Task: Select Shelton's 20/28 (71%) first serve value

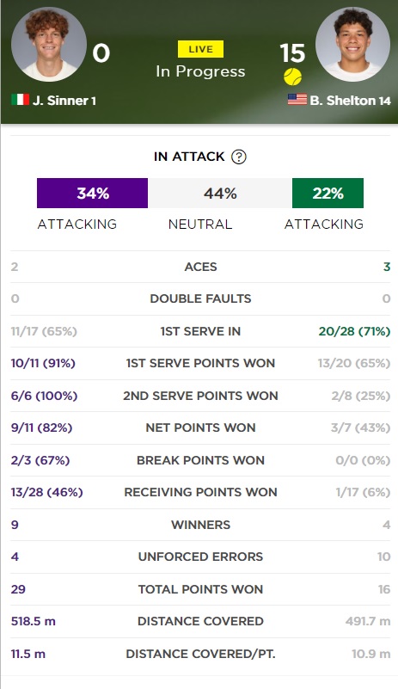Action: click(354, 331)
